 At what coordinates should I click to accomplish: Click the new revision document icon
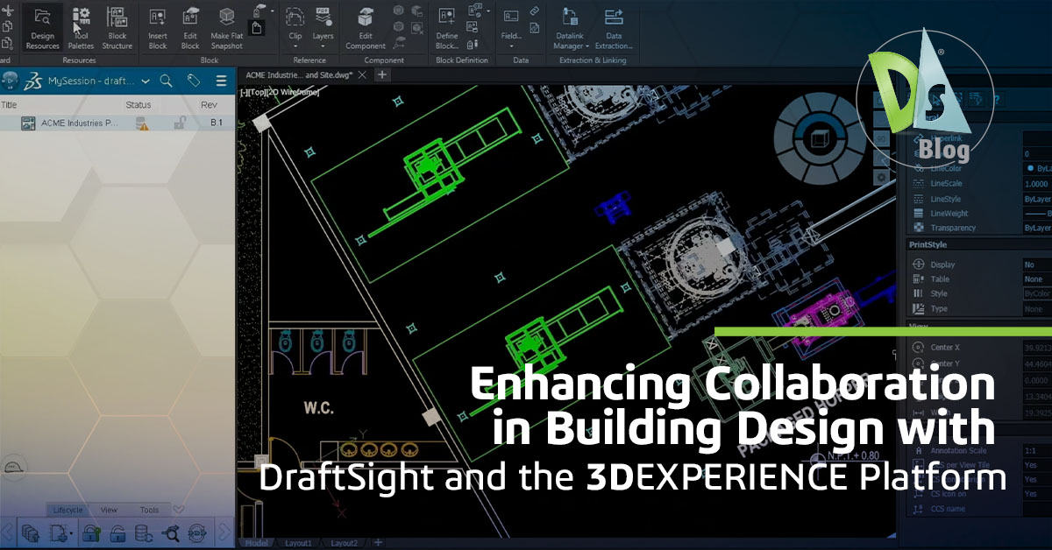point(60,532)
